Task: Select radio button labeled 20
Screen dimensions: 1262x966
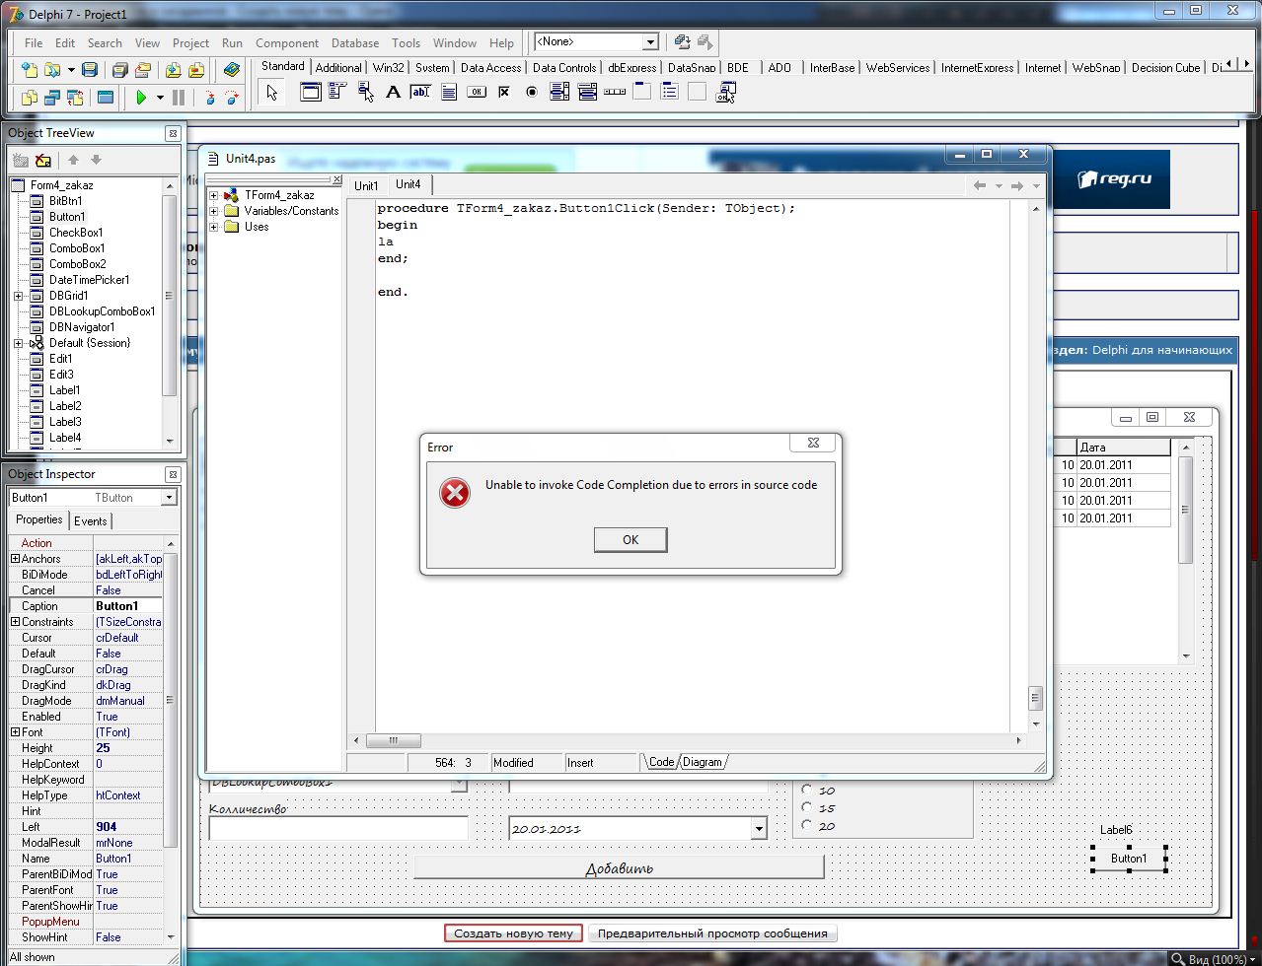Action: click(806, 825)
